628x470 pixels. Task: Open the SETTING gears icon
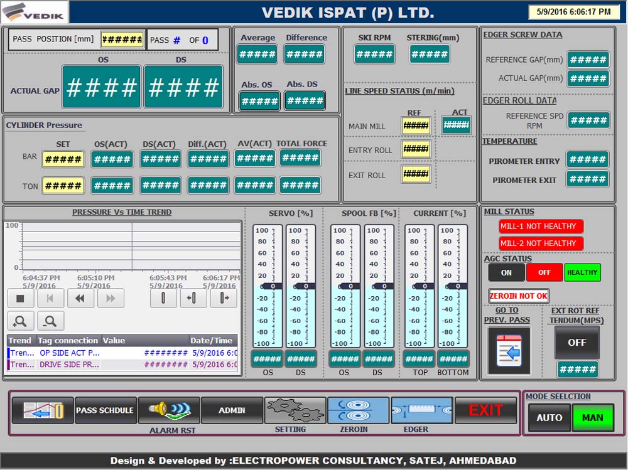click(295, 410)
